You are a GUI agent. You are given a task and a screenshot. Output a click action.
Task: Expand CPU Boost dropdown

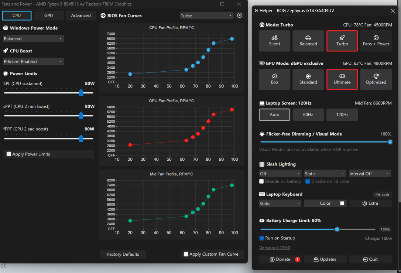pyautogui.click(x=33, y=61)
